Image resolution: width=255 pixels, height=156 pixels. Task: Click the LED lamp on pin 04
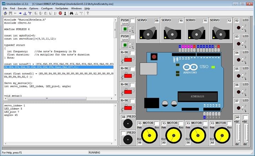(238, 60)
